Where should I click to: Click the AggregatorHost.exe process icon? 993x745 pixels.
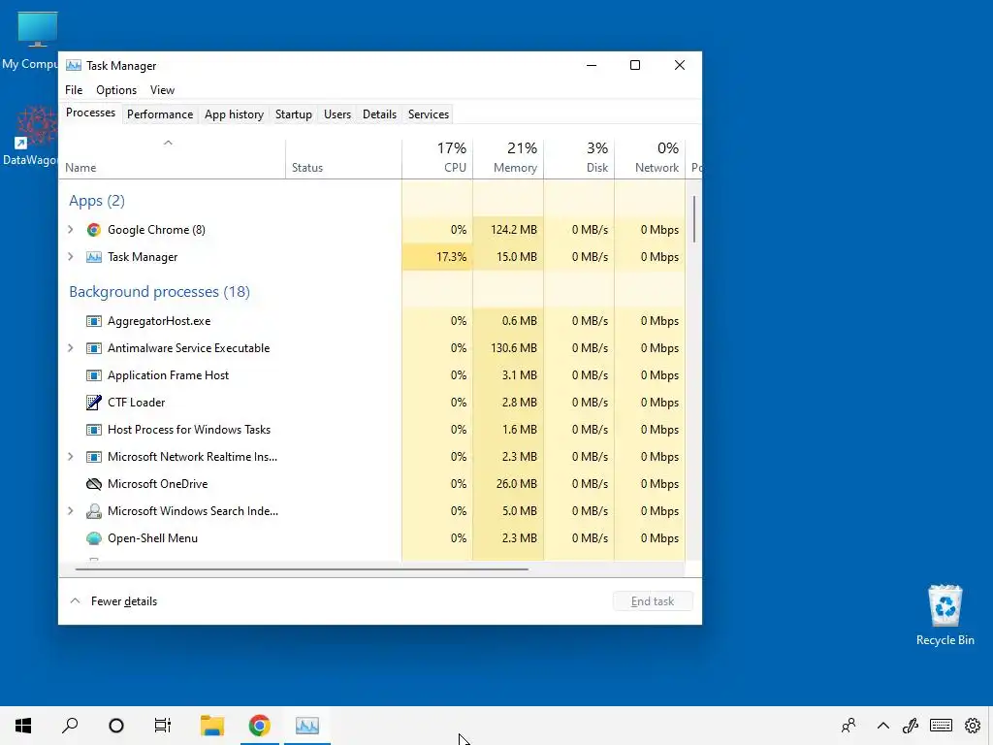94,321
